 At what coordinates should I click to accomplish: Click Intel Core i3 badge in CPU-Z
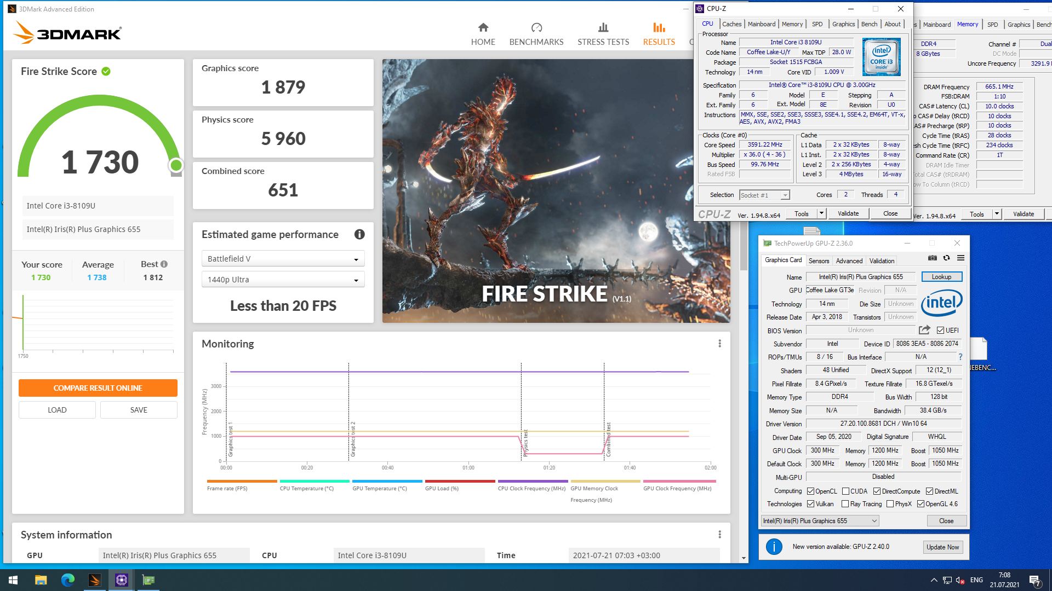(x=881, y=57)
